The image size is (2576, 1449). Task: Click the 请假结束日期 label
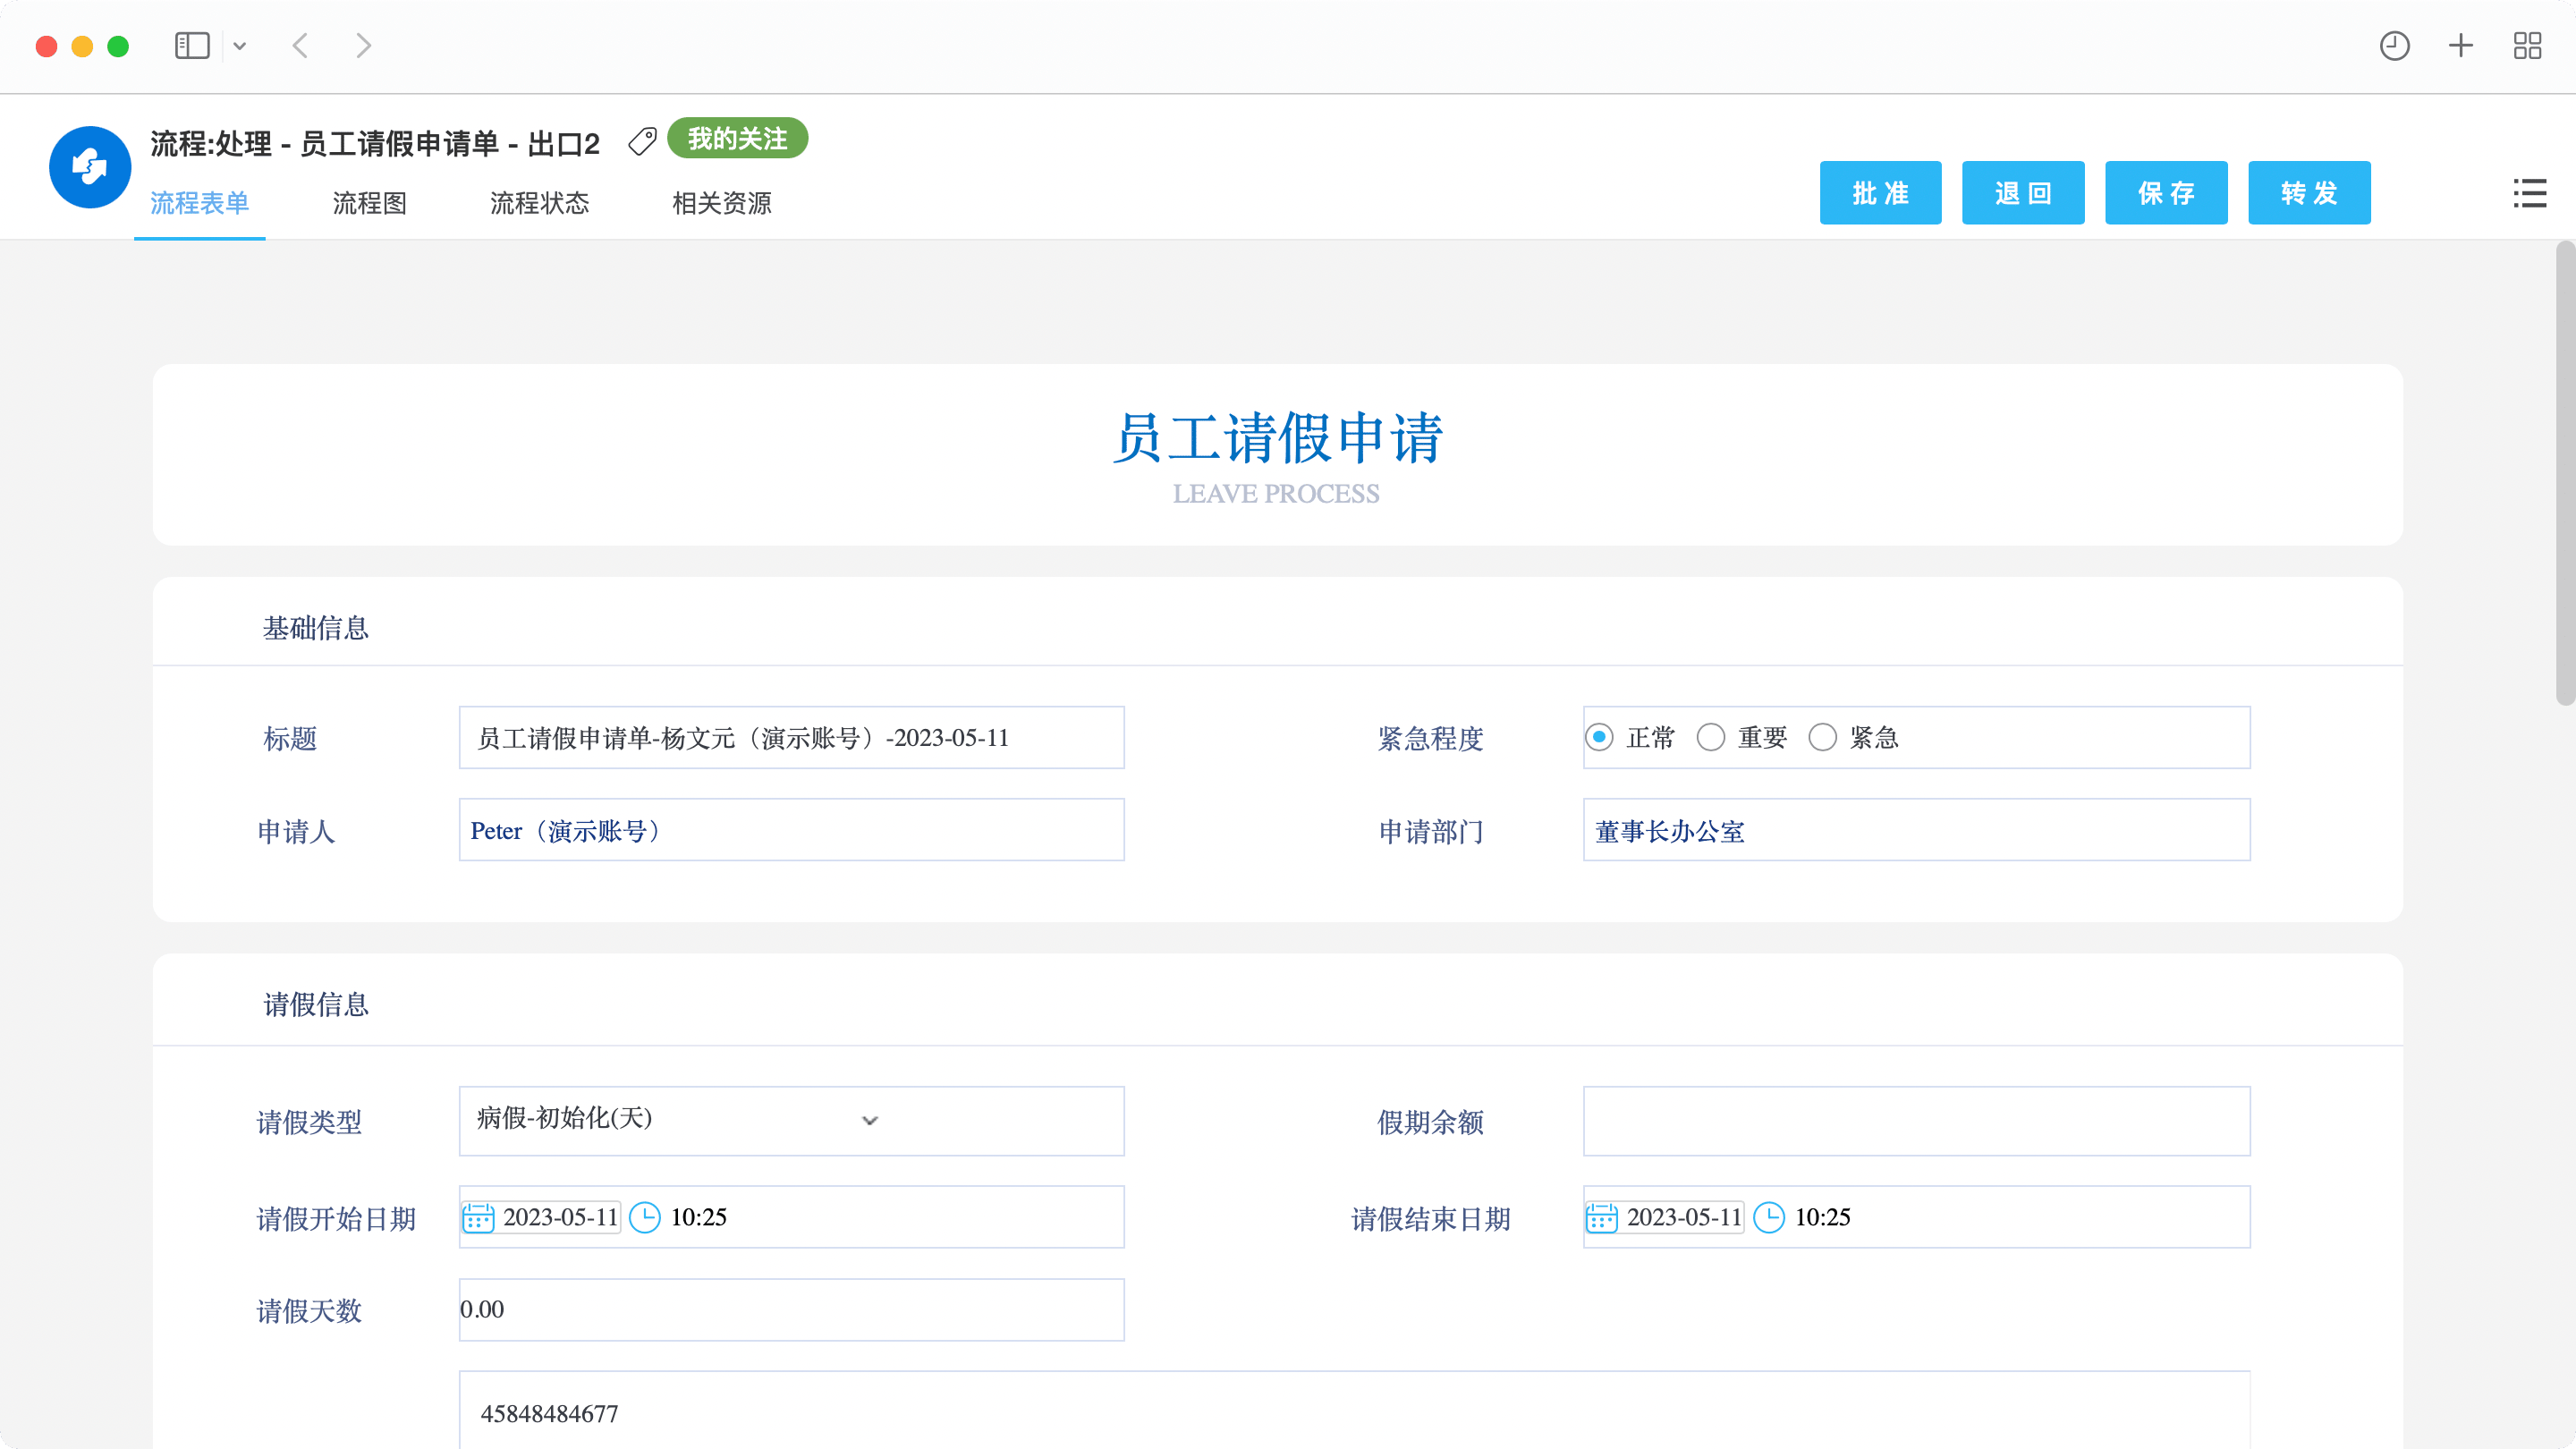point(1430,1218)
